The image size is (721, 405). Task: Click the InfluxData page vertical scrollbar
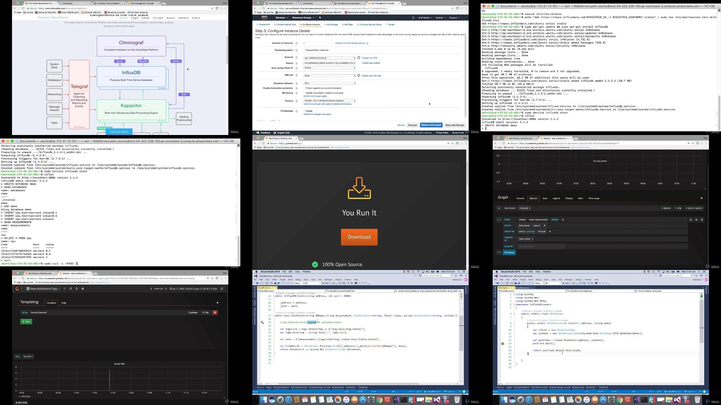point(228,50)
